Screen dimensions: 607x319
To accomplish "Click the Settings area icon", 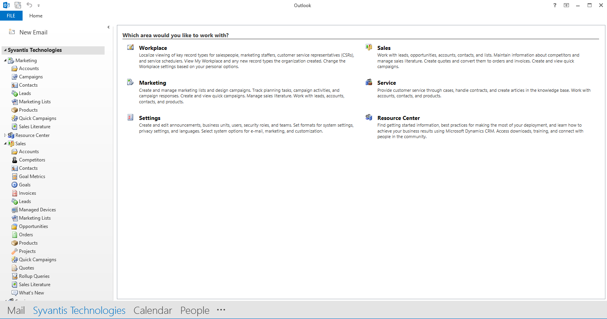I will [130, 117].
